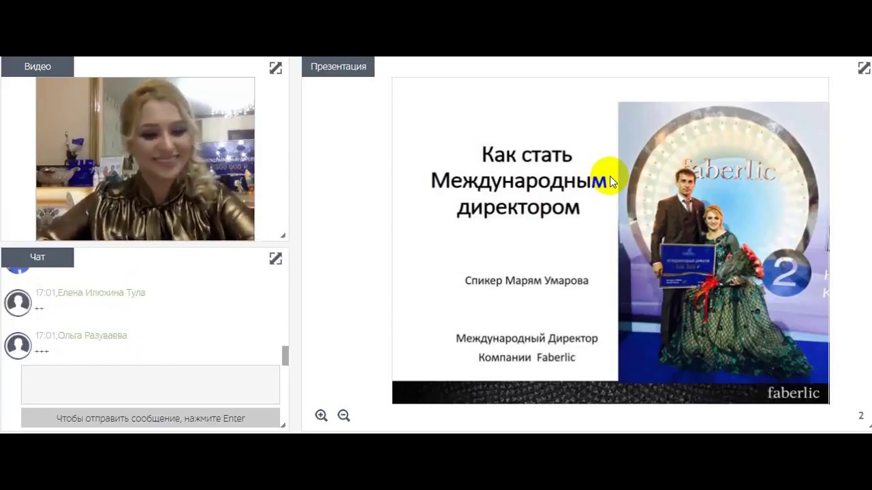The height and width of the screenshot is (490, 872).
Task: Click Ольга Разуваева's chat avatar
Action: coord(18,346)
